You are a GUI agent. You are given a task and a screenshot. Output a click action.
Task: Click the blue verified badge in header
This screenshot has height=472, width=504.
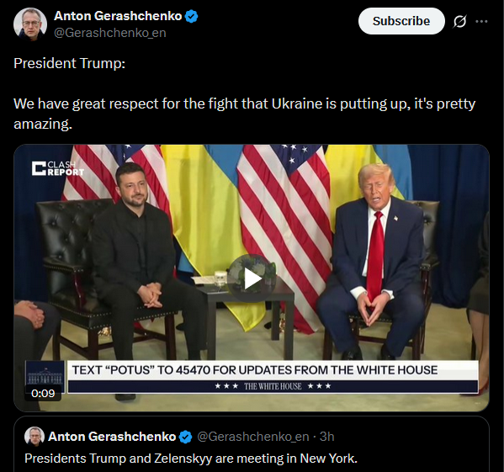pos(192,16)
